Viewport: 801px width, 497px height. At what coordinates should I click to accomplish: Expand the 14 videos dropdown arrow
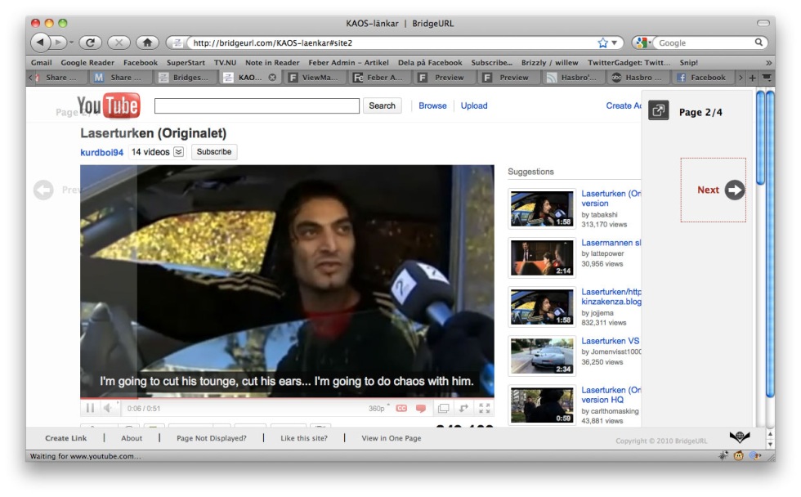tap(179, 152)
